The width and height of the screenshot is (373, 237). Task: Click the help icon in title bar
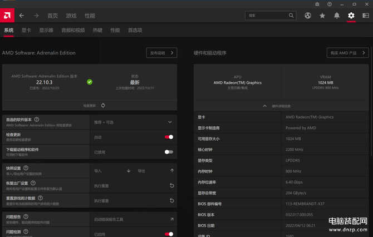pos(330,4)
